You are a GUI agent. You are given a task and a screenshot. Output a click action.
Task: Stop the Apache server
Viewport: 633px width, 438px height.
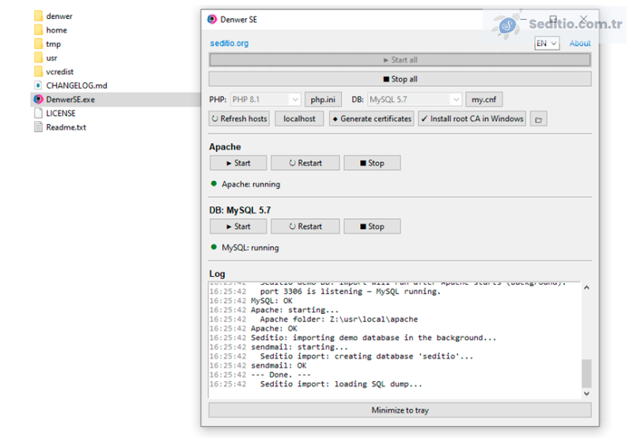click(372, 163)
